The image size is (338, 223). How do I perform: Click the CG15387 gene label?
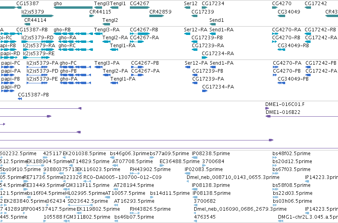[x=27, y=4]
